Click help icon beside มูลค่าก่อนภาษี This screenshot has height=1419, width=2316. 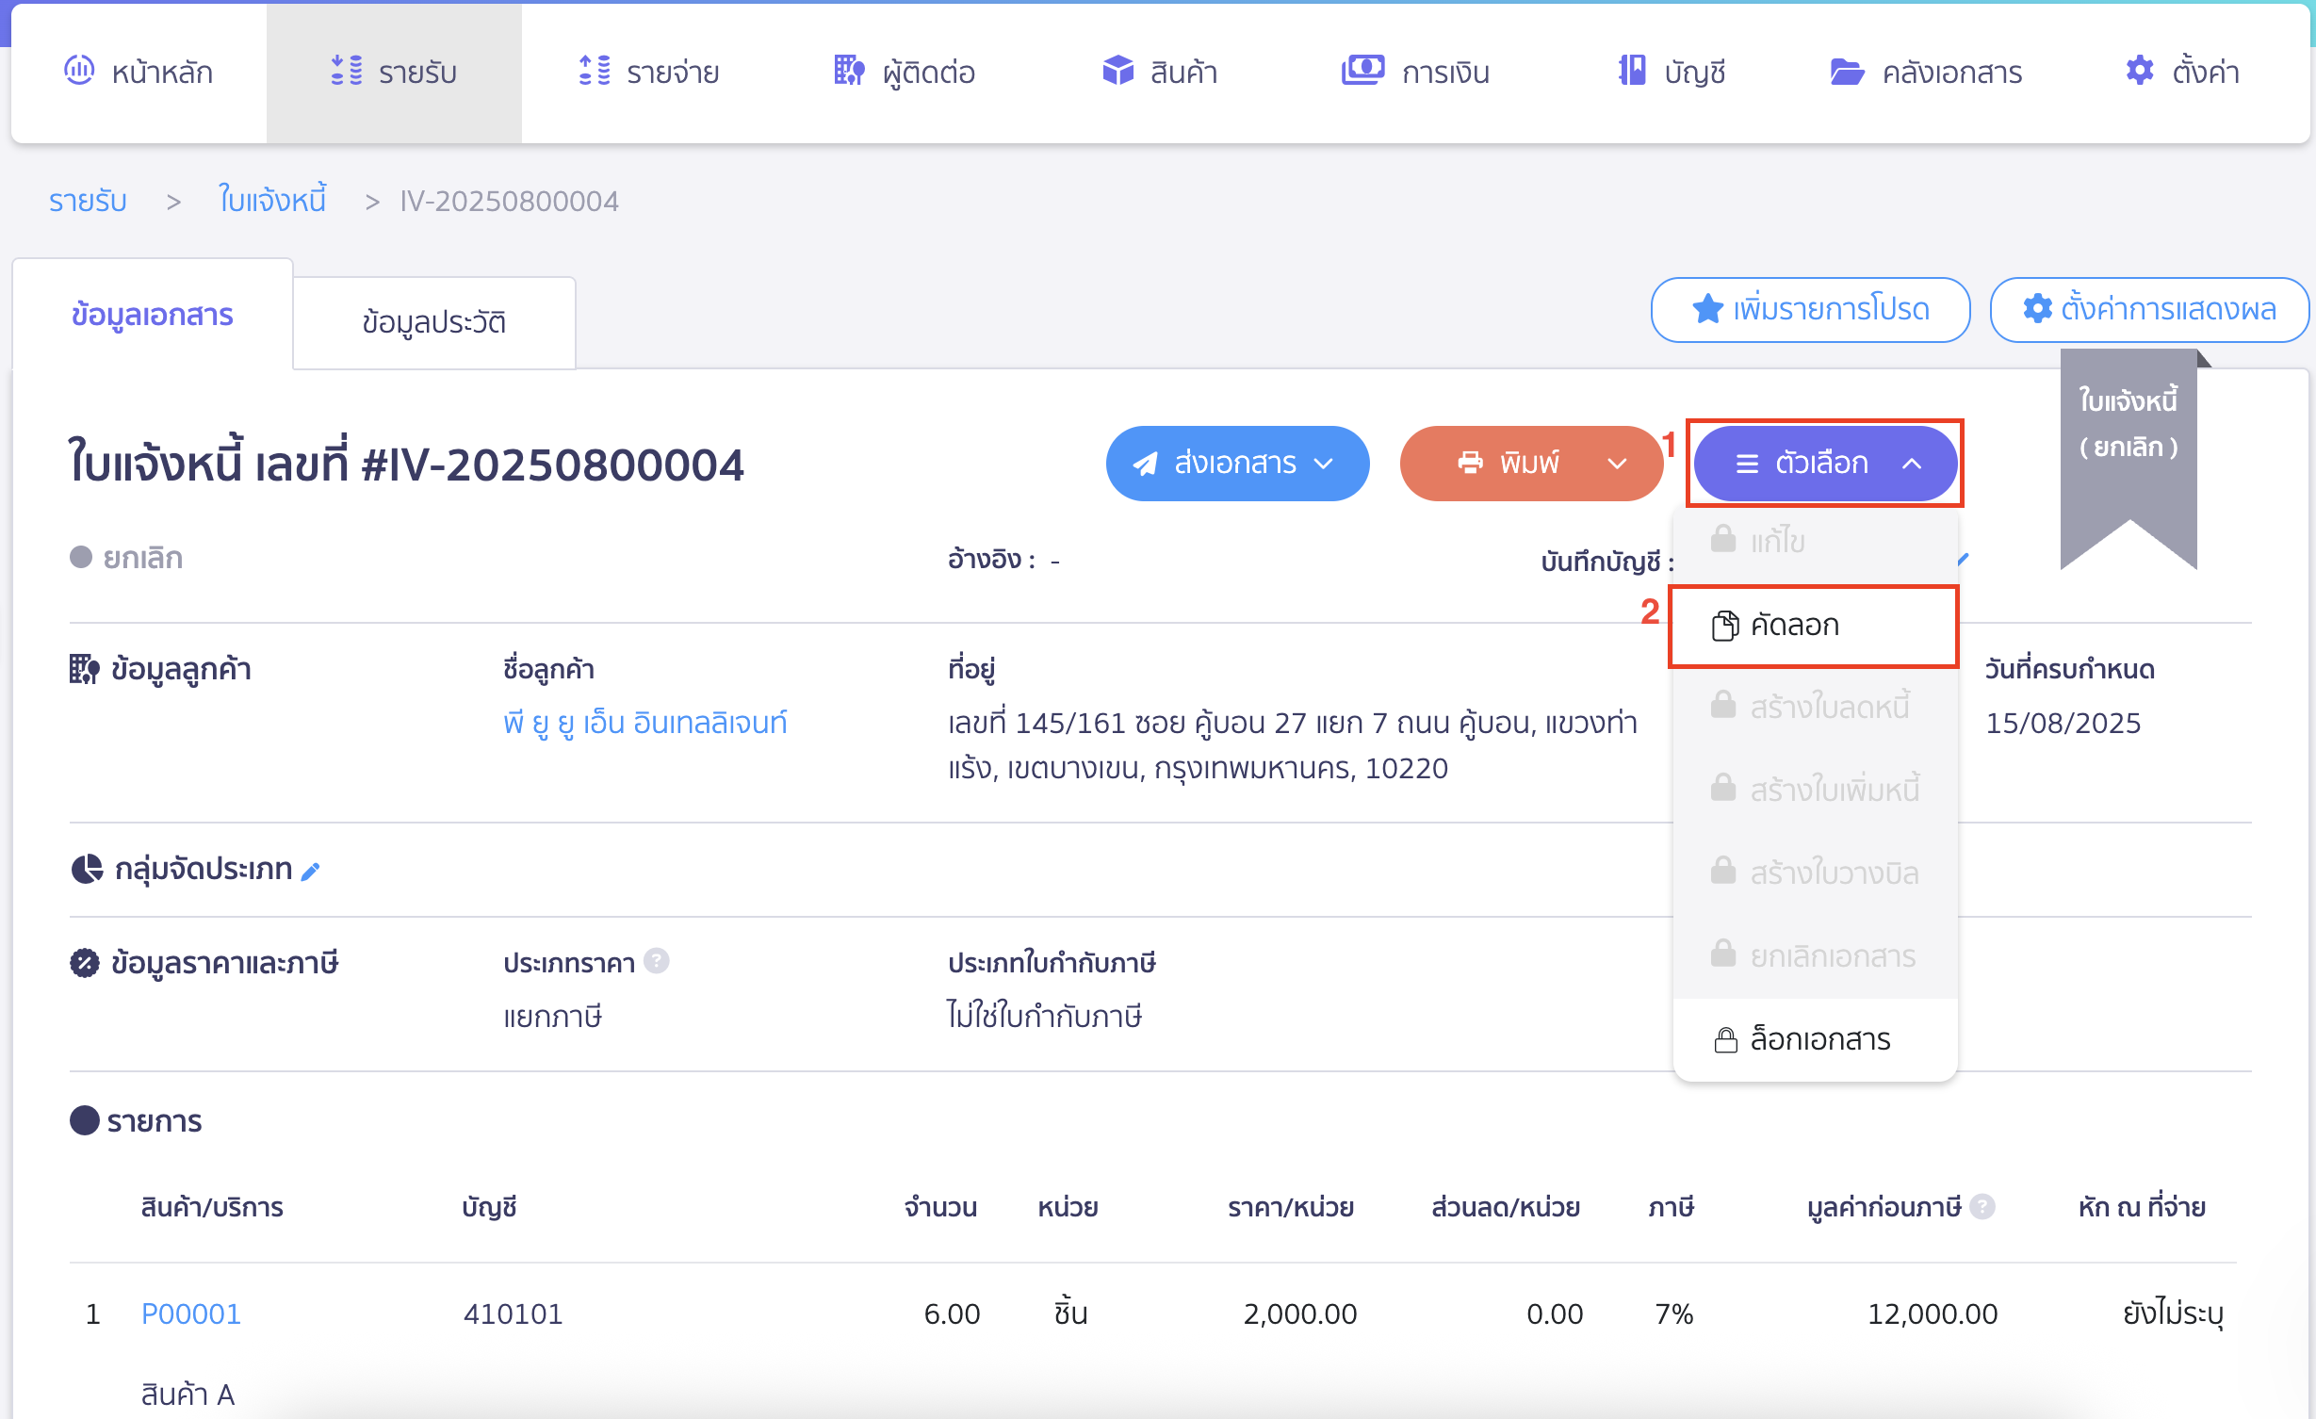tap(1982, 1207)
